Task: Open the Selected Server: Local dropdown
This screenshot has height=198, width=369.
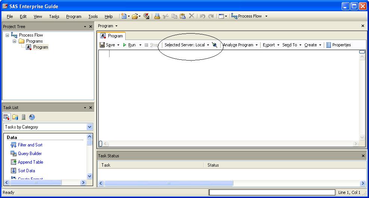Action: point(187,45)
